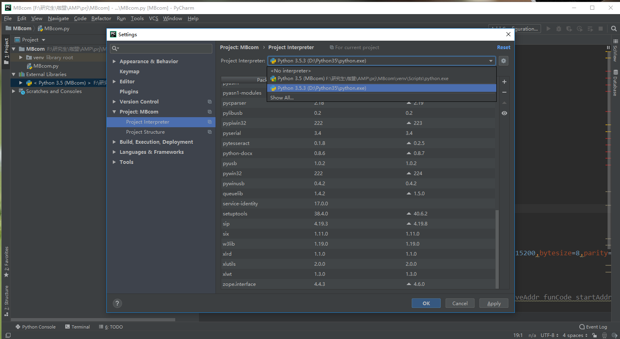Open the Database tool window

pyautogui.click(x=615, y=83)
